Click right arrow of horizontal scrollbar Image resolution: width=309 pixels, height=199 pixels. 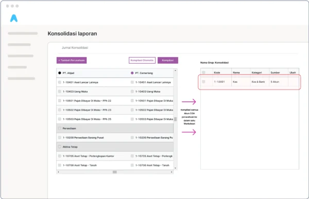[171, 172]
